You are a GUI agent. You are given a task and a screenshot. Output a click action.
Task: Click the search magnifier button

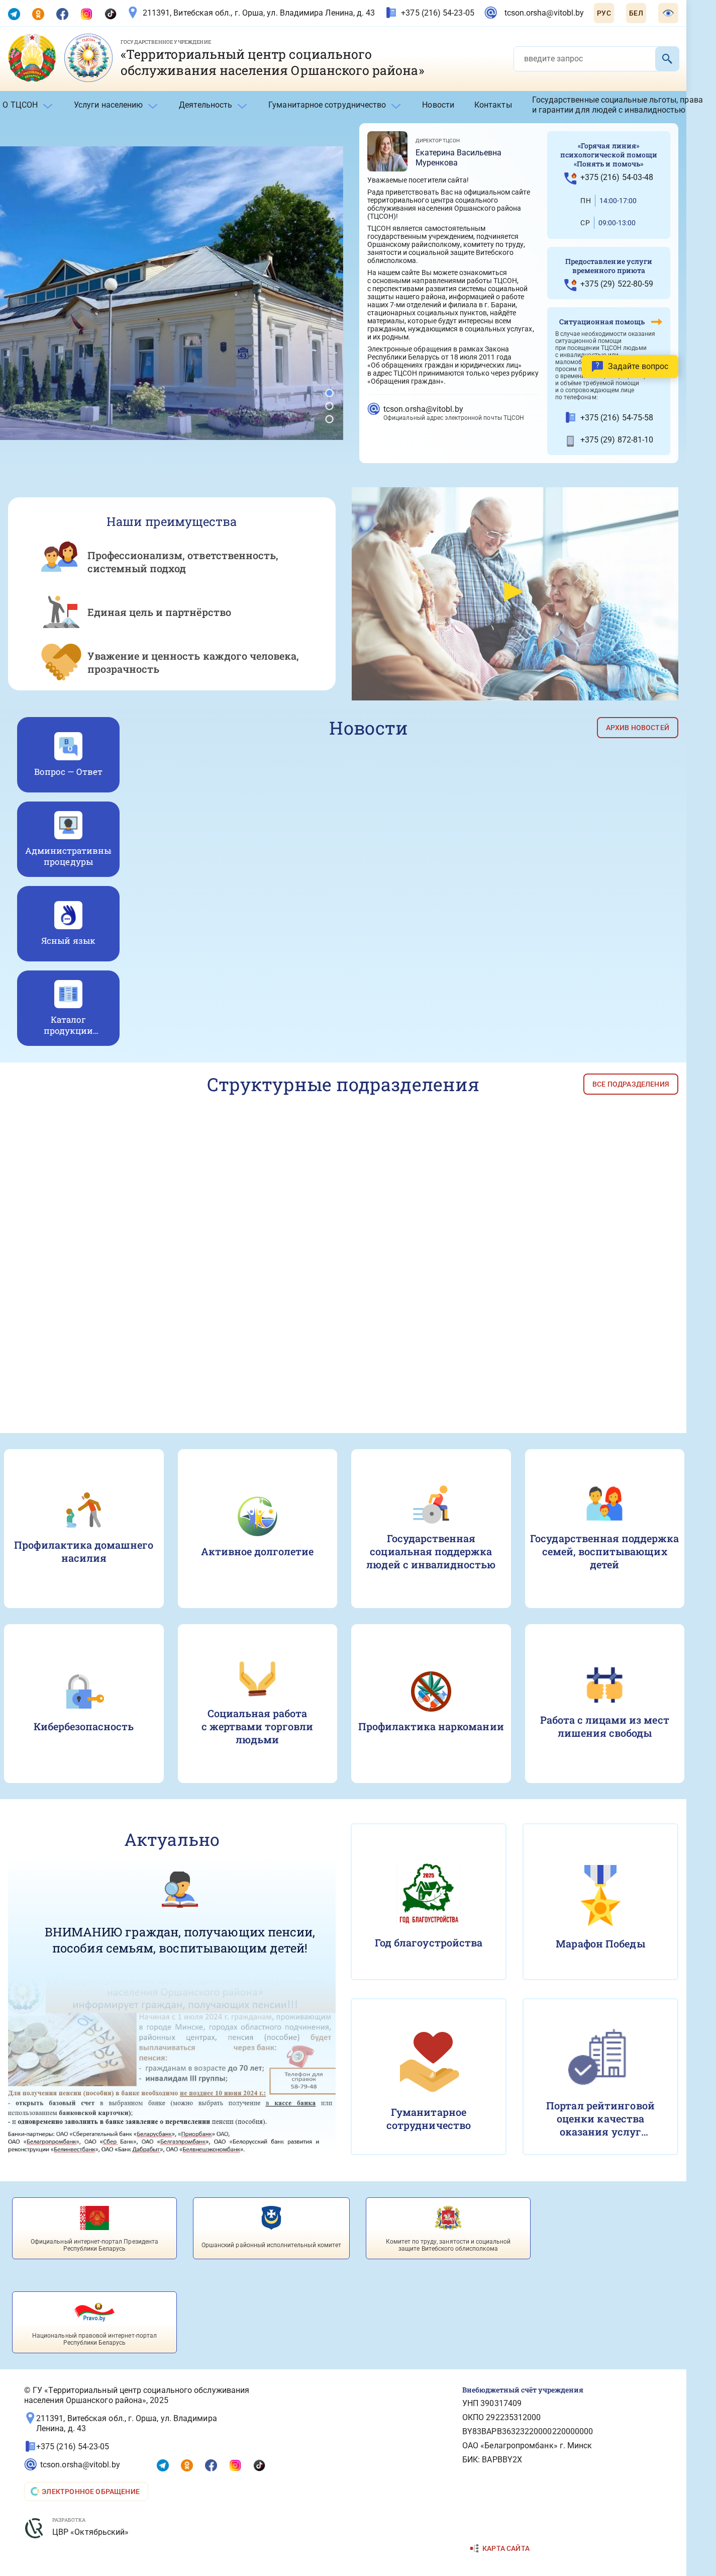tap(667, 58)
